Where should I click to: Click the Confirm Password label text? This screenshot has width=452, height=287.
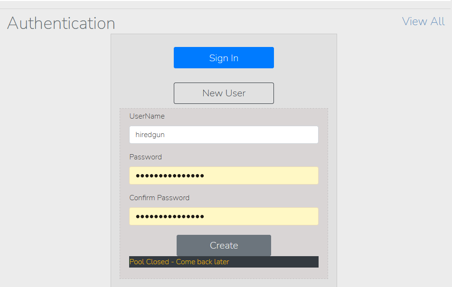(x=160, y=198)
